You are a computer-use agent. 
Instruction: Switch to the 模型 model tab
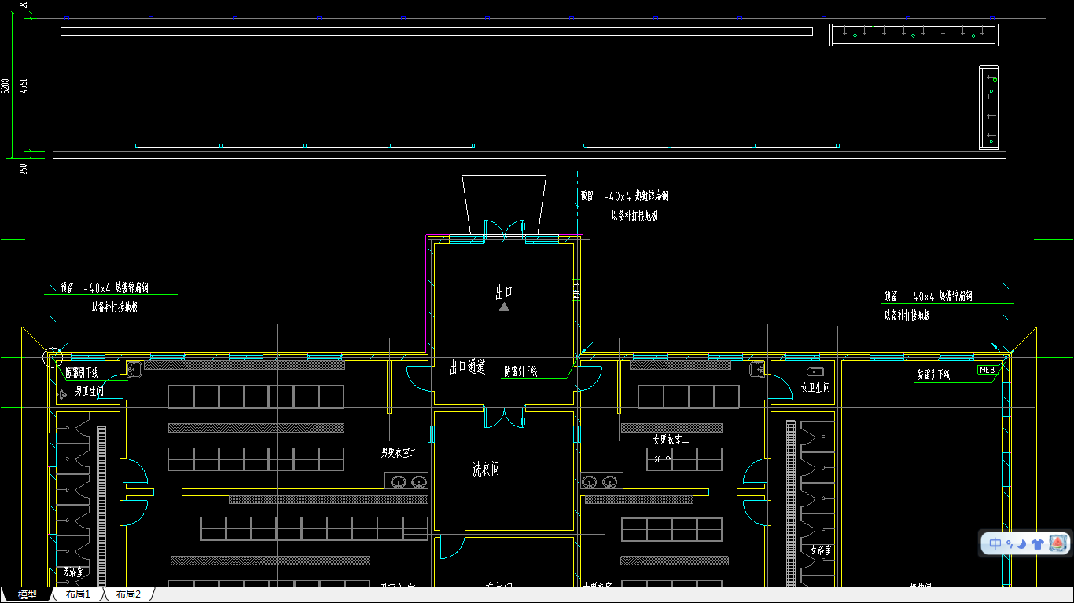click(x=28, y=594)
